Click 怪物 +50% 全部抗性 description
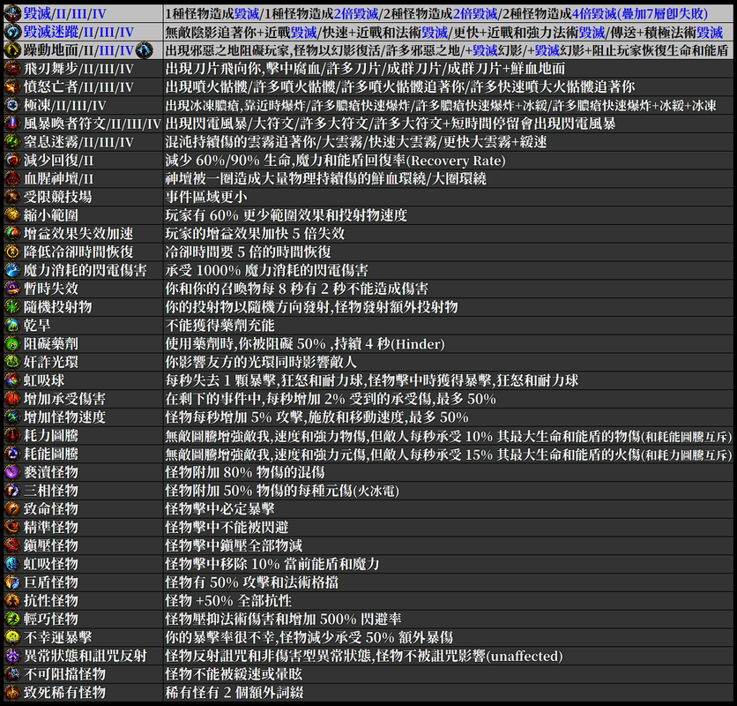Viewport: 737px width, 706px height. pos(228,601)
